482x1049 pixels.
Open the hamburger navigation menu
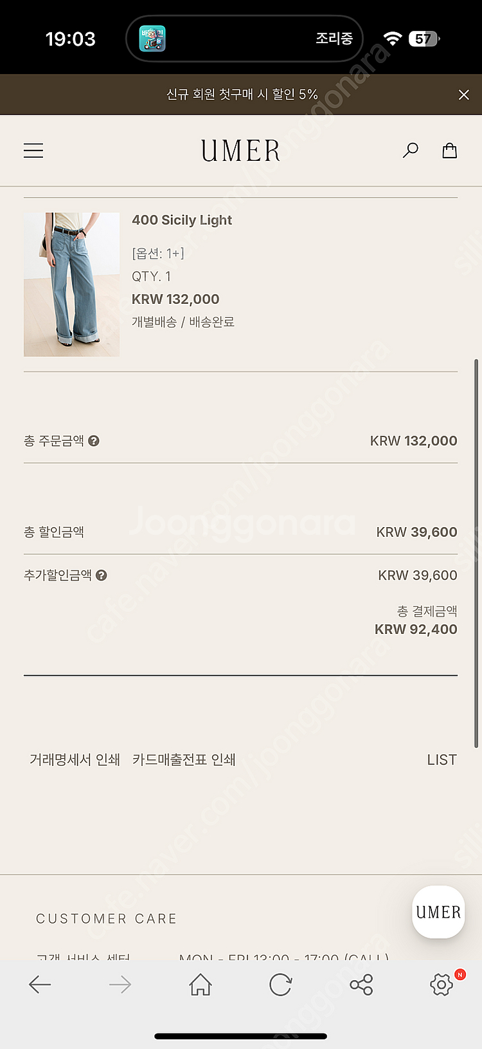coord(33,151)
